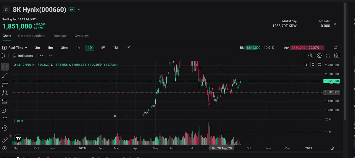Open quick search tool icon
The width and height of the screenshot is (355, 158).
[x=310, y=56]
